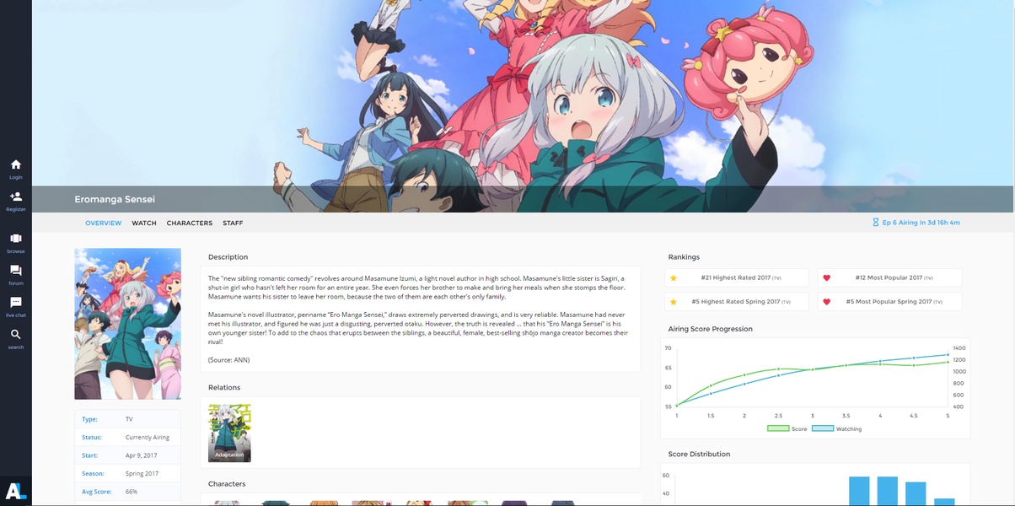Switch to the Overview tab
1015x506 pixels.
click(104, 223)
